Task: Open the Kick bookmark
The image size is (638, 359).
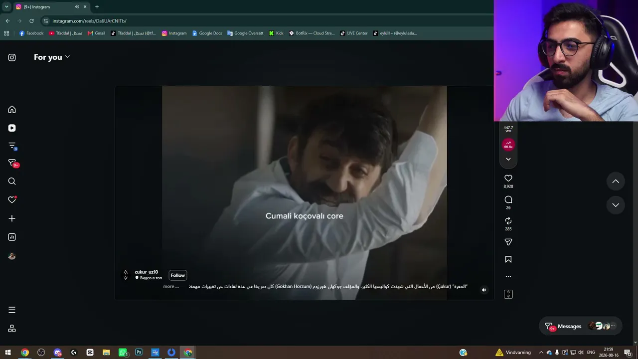Action: tap(276, 33)
